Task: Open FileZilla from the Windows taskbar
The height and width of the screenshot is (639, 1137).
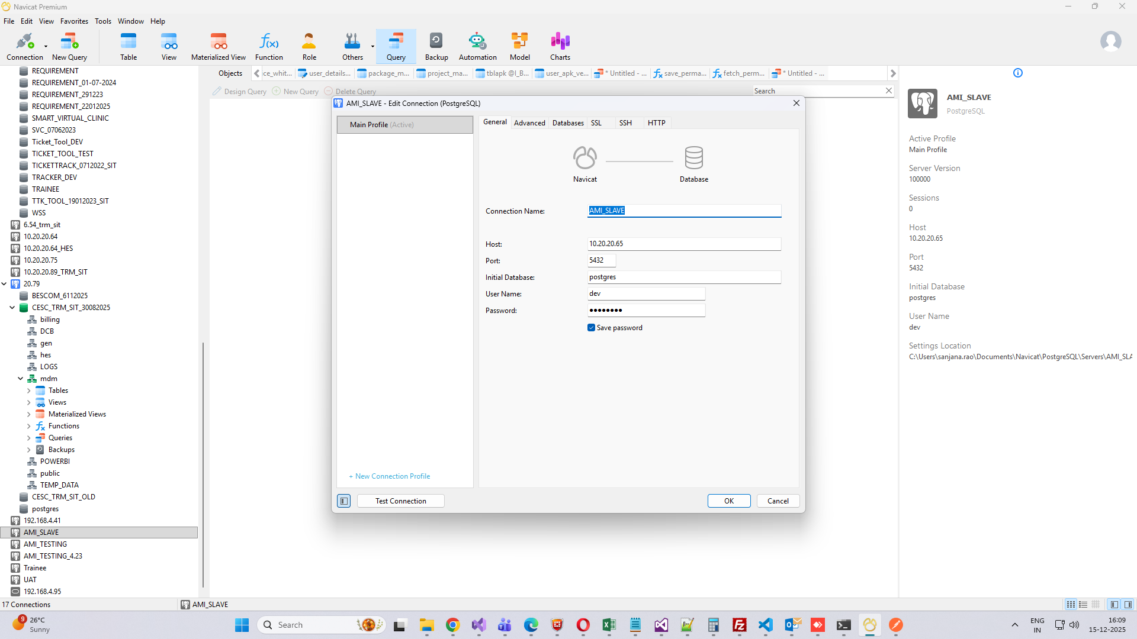Action: [x=739, y=625]
